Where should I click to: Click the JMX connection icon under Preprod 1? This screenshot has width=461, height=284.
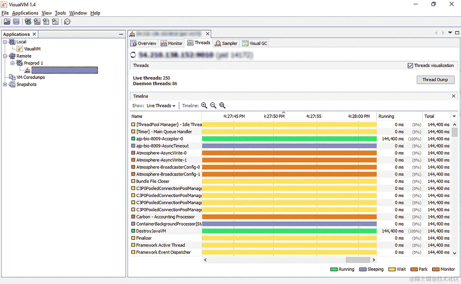tap(28, 70)
